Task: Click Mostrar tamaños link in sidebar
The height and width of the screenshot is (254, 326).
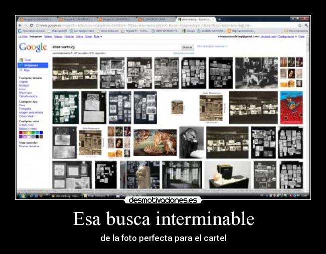Action: (29, 146)
